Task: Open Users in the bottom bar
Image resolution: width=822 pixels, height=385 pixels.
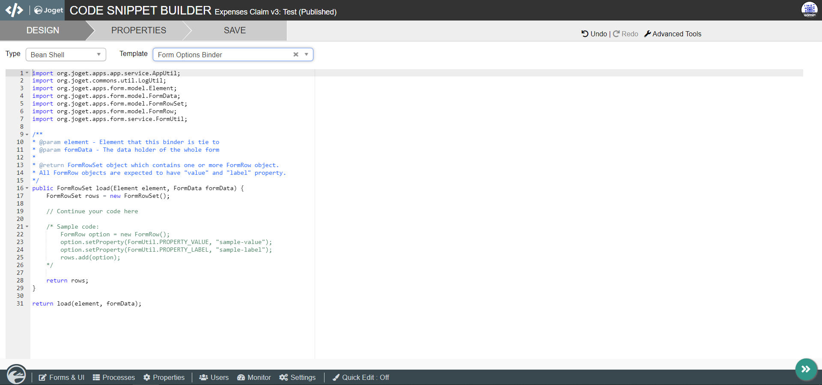Action: [214, 377]
